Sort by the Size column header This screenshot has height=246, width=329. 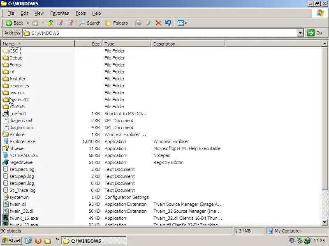[x=88, y=44]
